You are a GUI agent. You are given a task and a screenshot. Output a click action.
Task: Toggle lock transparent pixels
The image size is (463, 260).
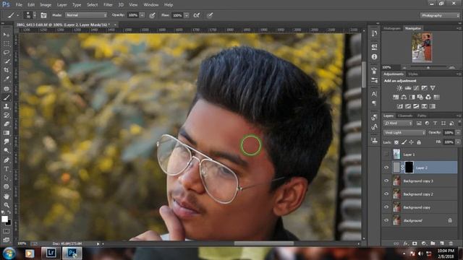[x=396, y=142]
